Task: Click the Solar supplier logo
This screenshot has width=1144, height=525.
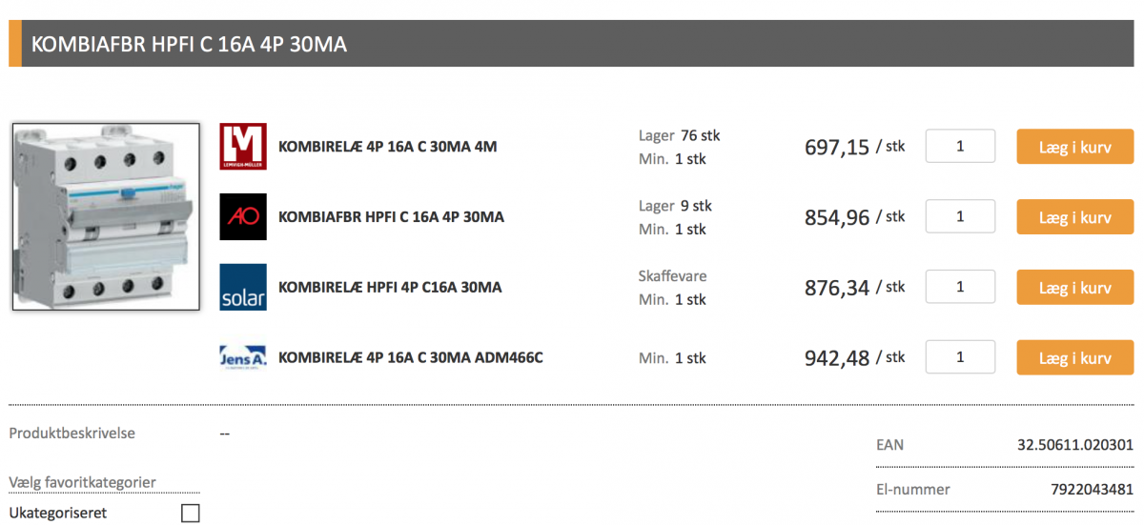Action: 243,287
